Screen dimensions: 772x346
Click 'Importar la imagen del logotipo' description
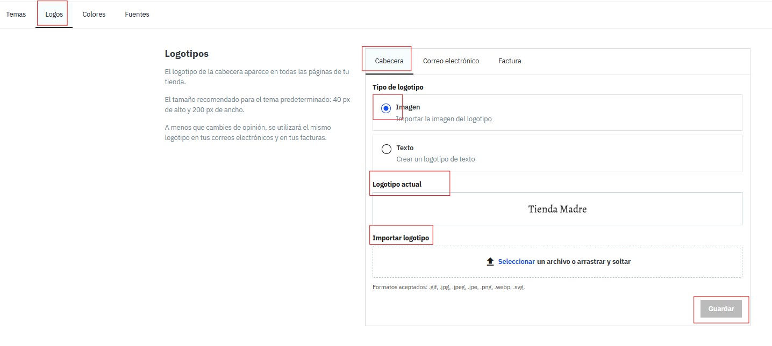[x=444, y=119]
